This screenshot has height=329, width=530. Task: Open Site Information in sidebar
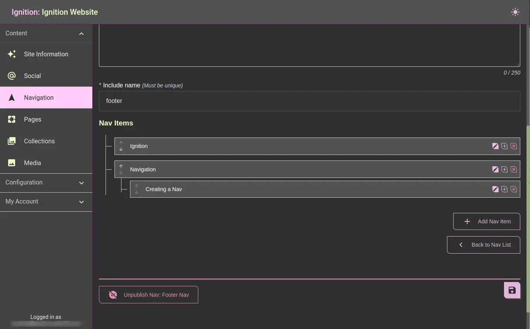click(x=46, y=54)
